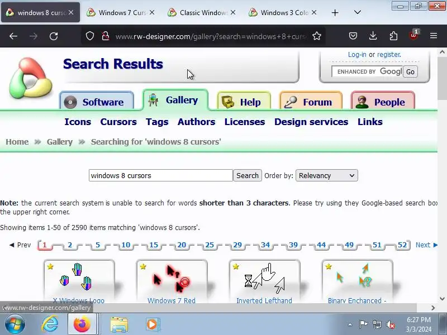
Task: Close the 'Windows 7 Curs' tab
Action: tap(152, 12)
